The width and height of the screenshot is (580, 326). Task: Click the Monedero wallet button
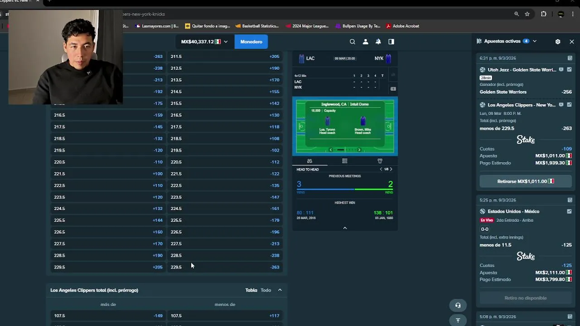(251, 42)
